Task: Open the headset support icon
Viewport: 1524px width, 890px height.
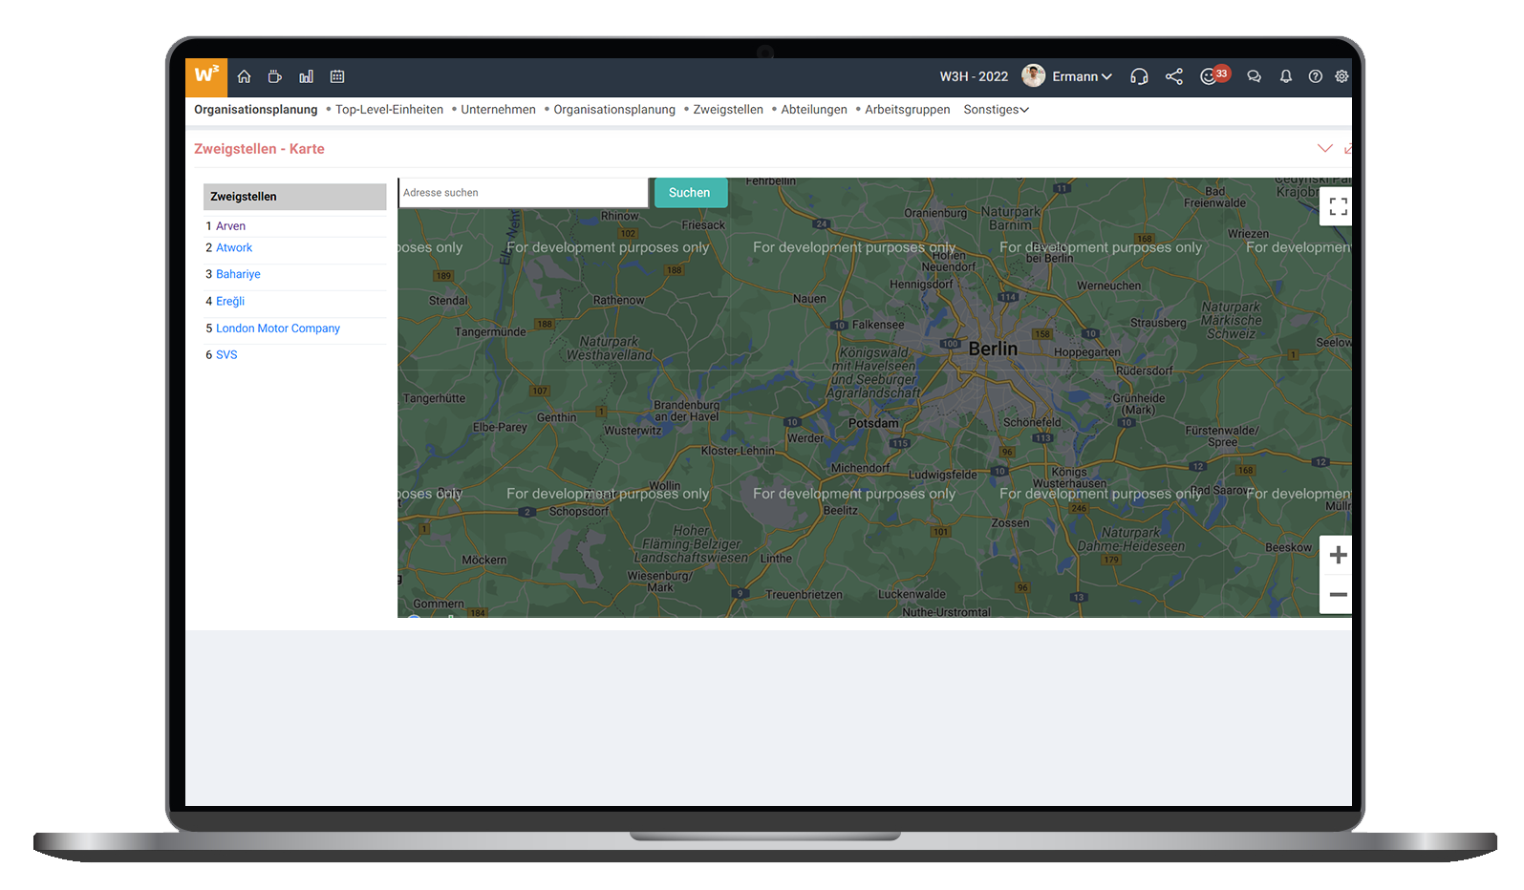Action: click(1139, 76)
